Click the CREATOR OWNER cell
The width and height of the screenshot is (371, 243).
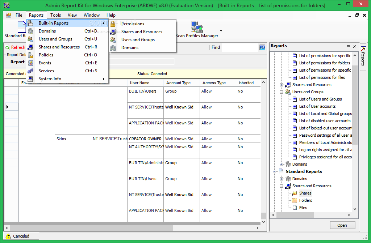tap(145, 139)
